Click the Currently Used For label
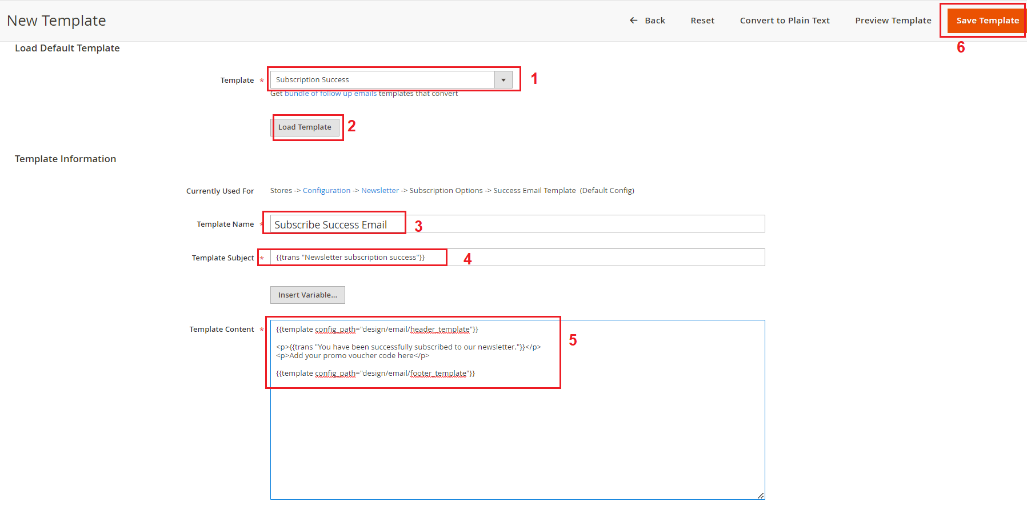The image size is (1027, 518). [x=220, y=191]
